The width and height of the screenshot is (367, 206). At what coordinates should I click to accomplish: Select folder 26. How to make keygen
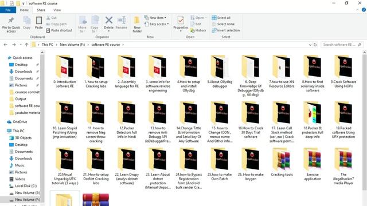251,164
